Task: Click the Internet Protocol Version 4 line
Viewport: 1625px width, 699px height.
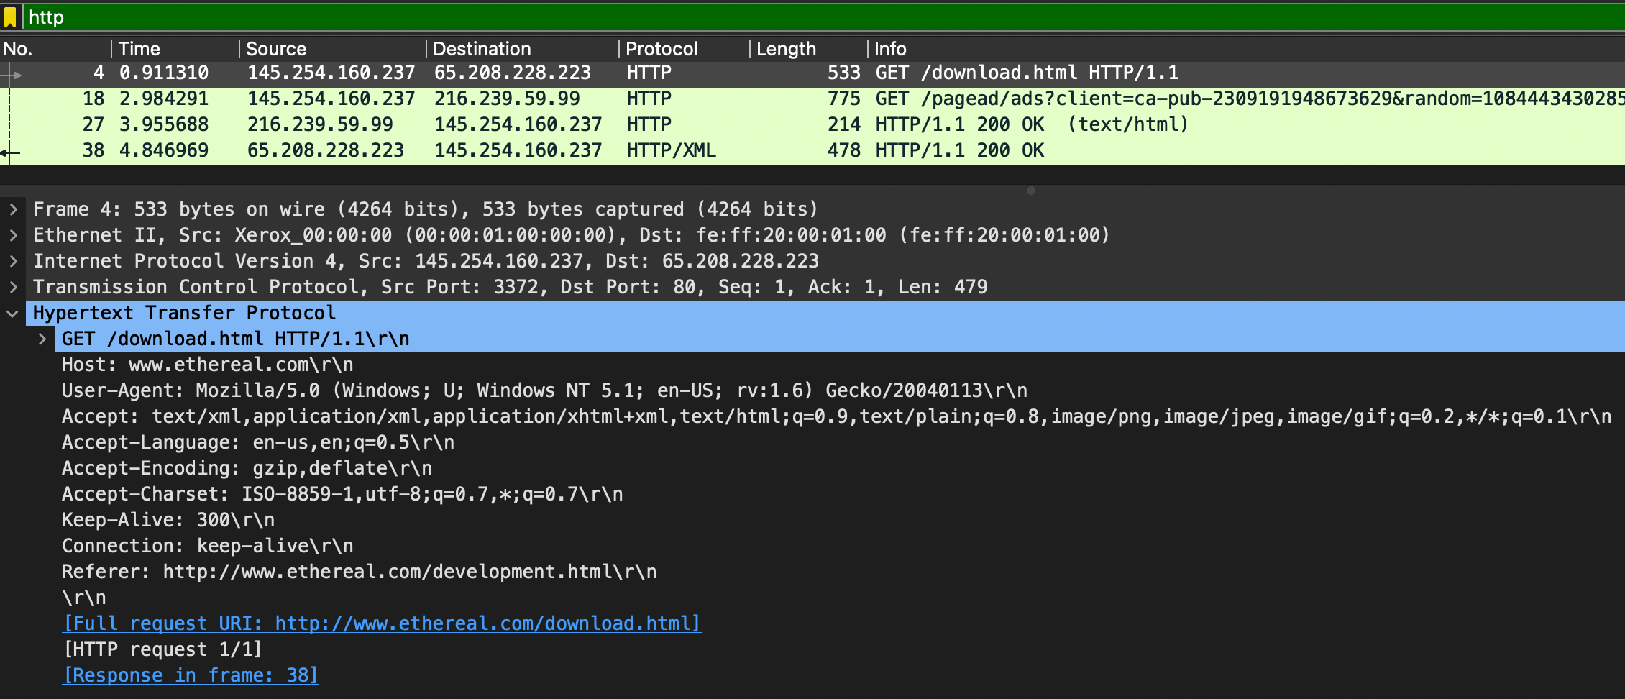Action: (x=426, y=261)
